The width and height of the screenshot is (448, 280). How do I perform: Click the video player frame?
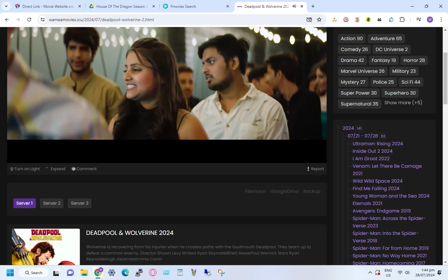tap(167, 95)
